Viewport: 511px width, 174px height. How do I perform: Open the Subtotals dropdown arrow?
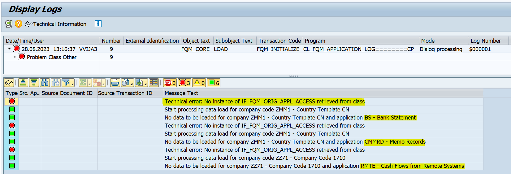(104, 83)
